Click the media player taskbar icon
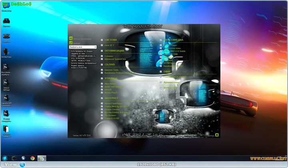This screenshot has height=168, width=288. click(x=14, y=158)
